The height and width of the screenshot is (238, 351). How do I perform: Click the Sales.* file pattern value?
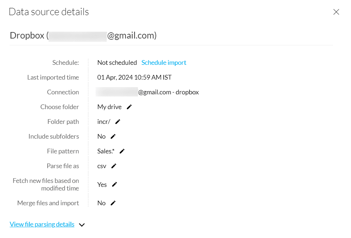(106, 151)
